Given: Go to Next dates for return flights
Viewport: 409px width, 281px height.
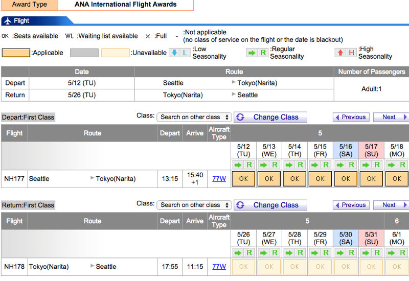Looking at the screenshot, I should click(391, 205).
